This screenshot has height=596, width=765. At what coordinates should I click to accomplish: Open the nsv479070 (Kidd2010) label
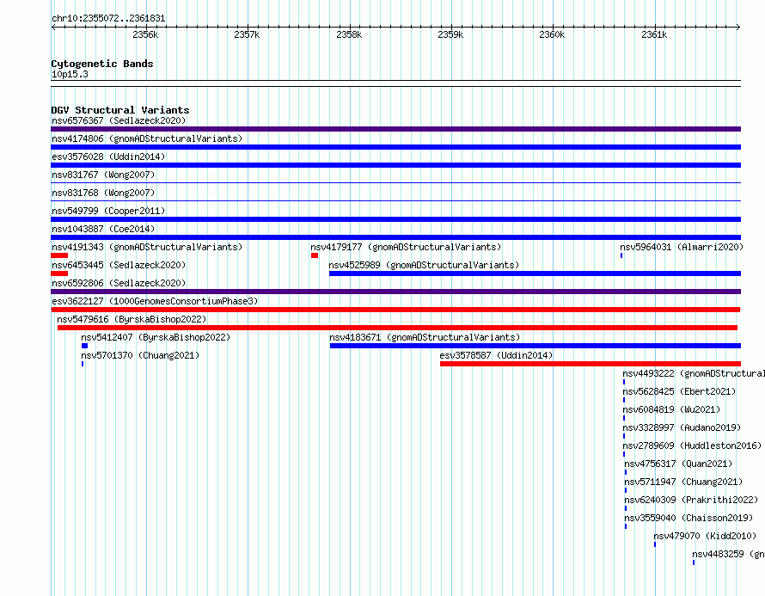(705, 536)
